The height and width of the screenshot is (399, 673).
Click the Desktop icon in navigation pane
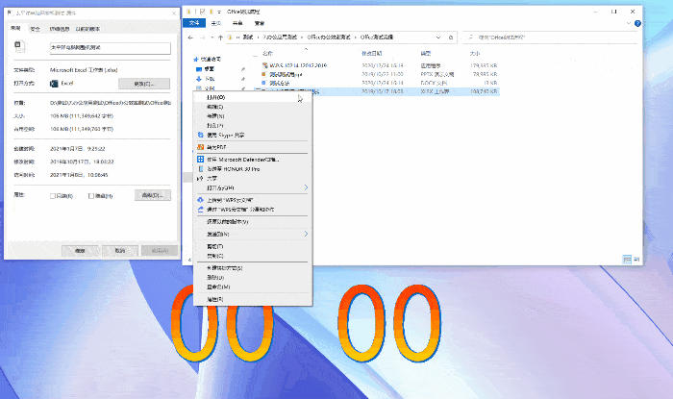(x=199, y=69)
